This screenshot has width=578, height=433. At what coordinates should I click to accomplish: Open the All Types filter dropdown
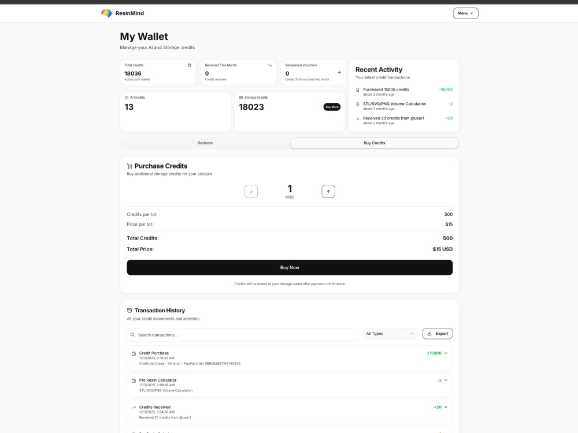click(x=390, y=334)
